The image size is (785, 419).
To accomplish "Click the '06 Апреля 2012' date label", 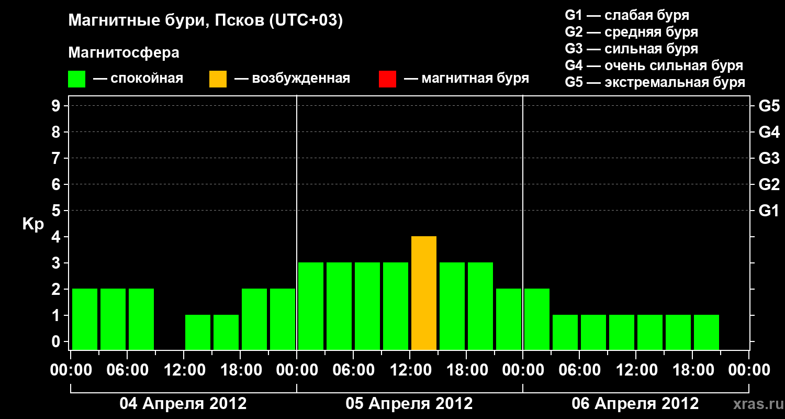I will [635, 403].
